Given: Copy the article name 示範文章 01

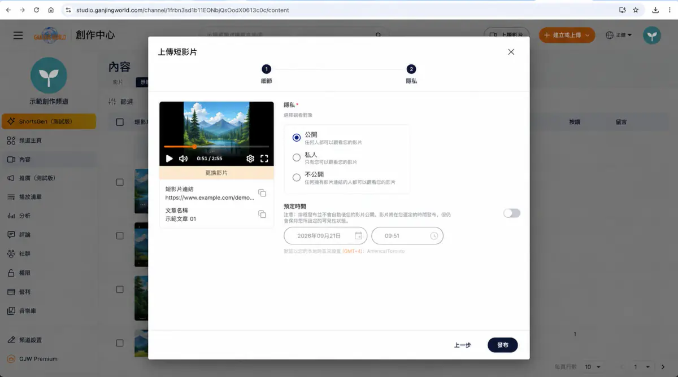Looking at the screenshot, I should point(262,214).
